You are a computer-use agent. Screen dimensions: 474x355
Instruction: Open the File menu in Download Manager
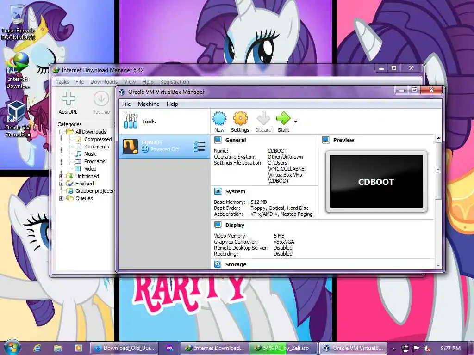click(x=80, y=82)
